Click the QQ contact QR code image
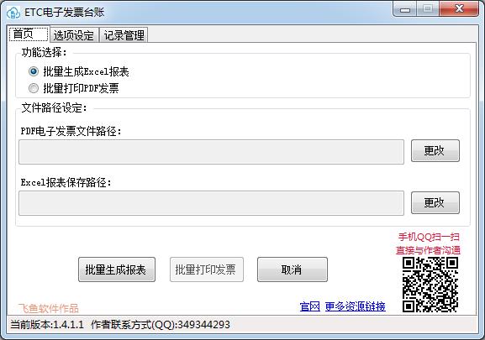 430,285
